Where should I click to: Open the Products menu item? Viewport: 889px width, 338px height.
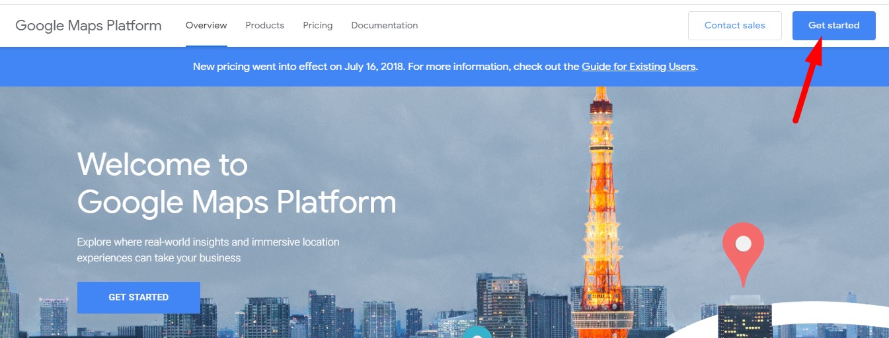coord(265,26)
